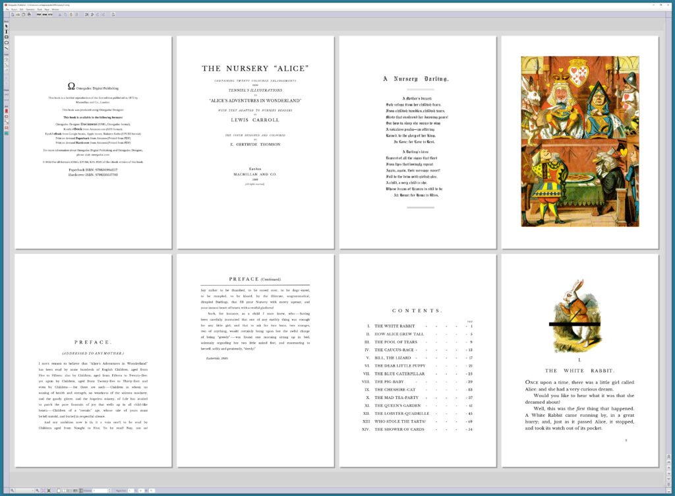Click the "E. GERTRUDE THOMSON" text

pyautogui.click(x=255, y=144)
